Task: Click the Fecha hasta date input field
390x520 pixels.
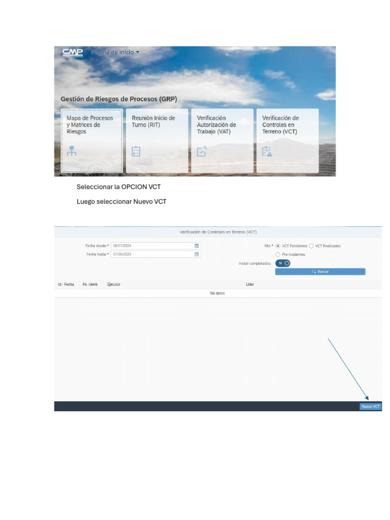Action: (156, 254)
